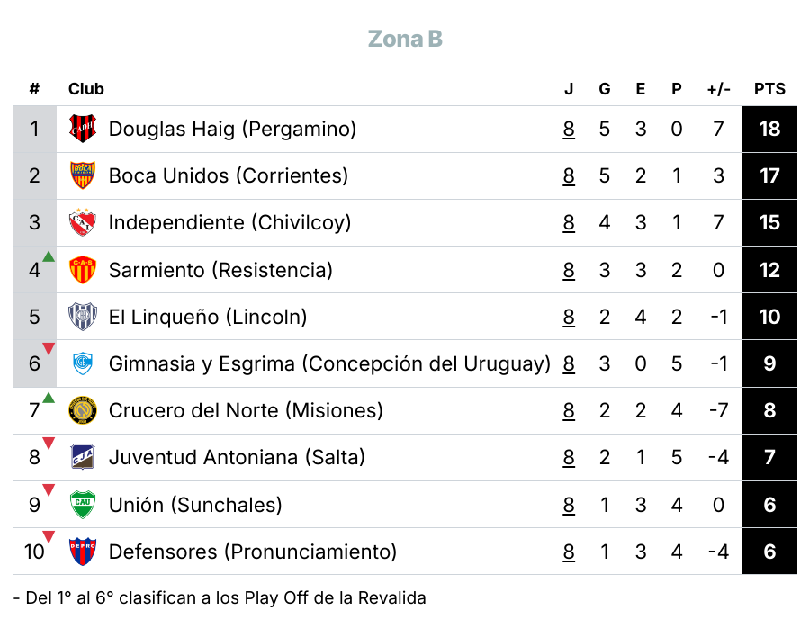The height and width of the screenshot is (619, 810).
Task: Click the El Linqueño club crest icon
Action: pos(83,317)
